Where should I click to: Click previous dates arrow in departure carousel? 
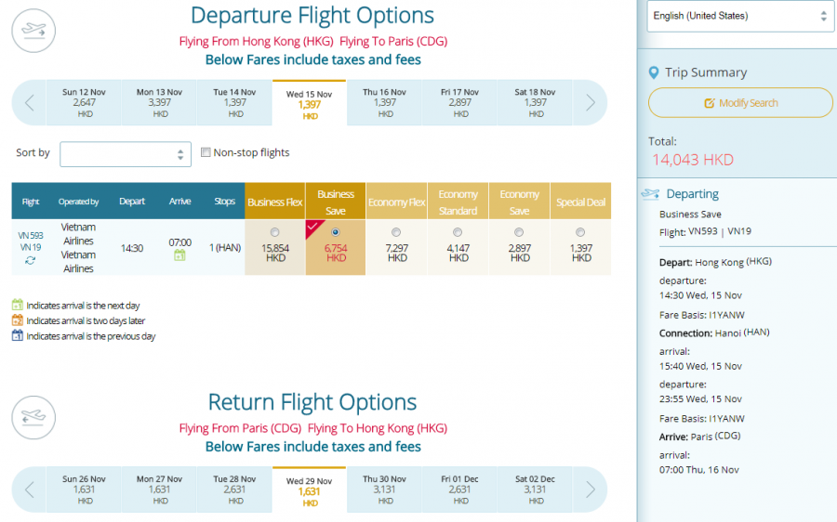point(30,102)
